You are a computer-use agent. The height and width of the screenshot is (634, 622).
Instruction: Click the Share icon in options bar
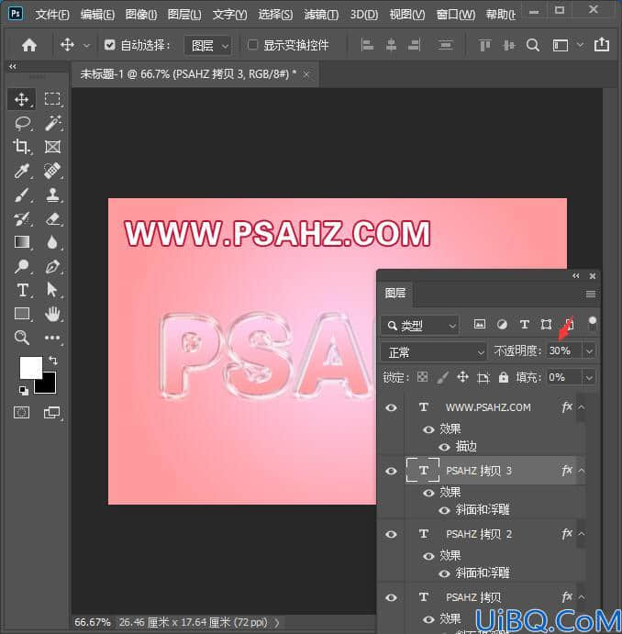602,44
